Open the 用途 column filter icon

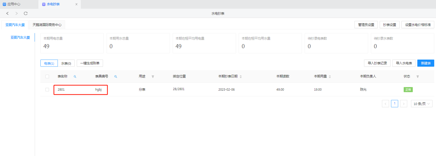pos(153,77)
